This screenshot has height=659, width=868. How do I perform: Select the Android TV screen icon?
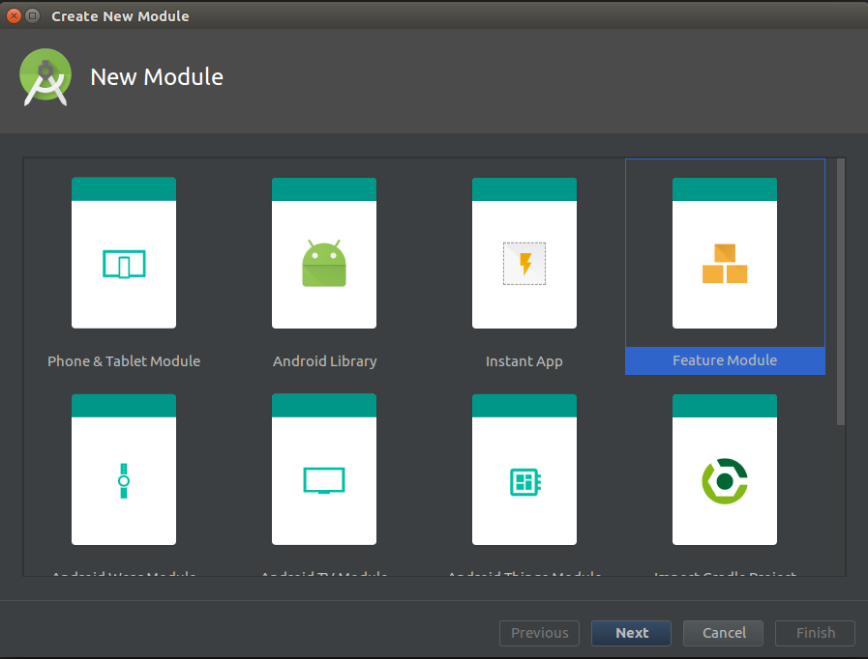click(324, 480)
